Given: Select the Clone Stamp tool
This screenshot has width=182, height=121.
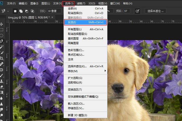Looking at the screenshot, I should [2, 81].
